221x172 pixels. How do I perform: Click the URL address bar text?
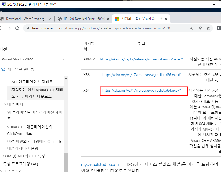(101, 28)
